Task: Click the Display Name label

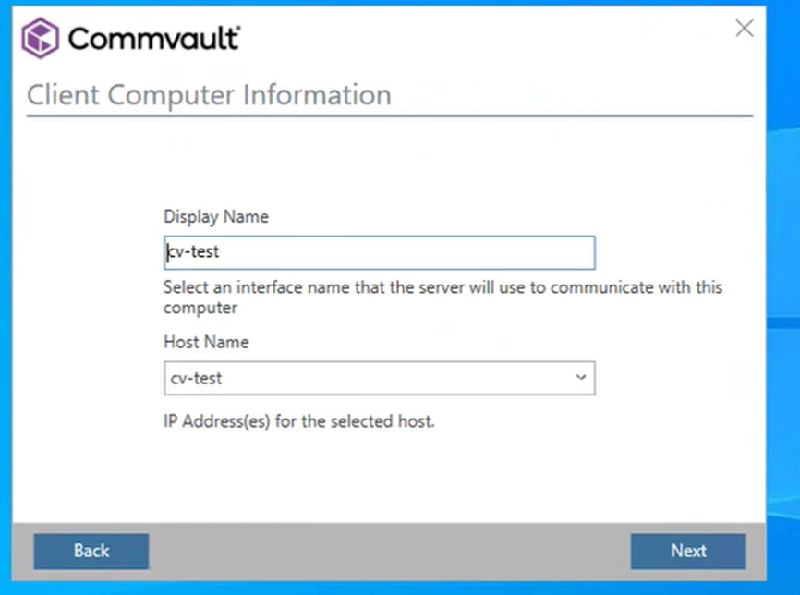Action: (x=216, y=216)
